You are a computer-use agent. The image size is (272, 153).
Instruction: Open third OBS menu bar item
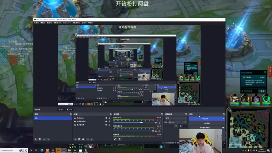tap(49, 23)
